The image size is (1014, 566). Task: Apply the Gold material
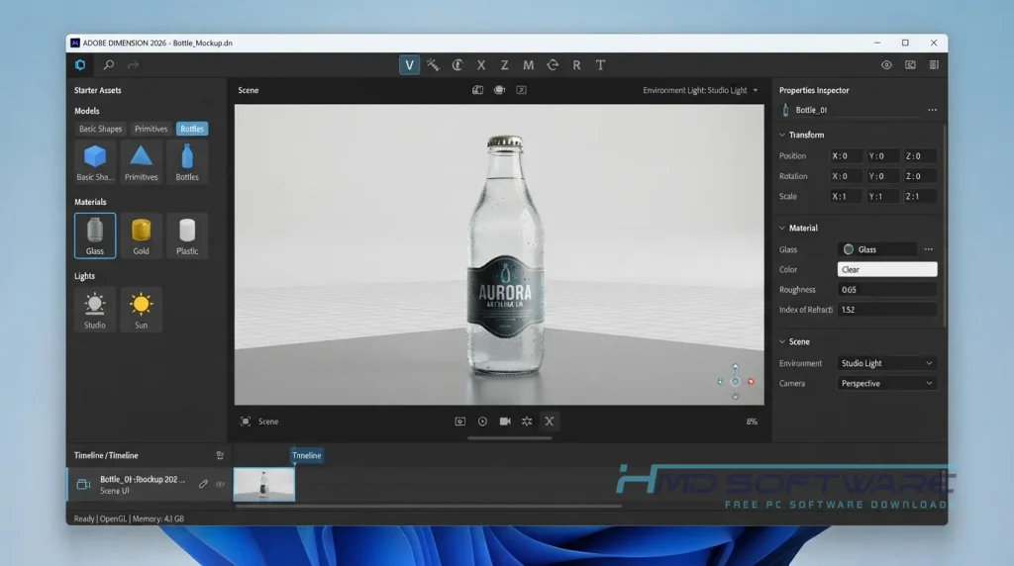[x=141, y=236]
